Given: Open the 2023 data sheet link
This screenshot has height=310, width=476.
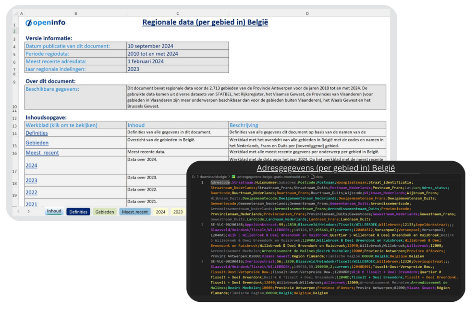Looking at the screenshot, I should [x=31, y=180].
